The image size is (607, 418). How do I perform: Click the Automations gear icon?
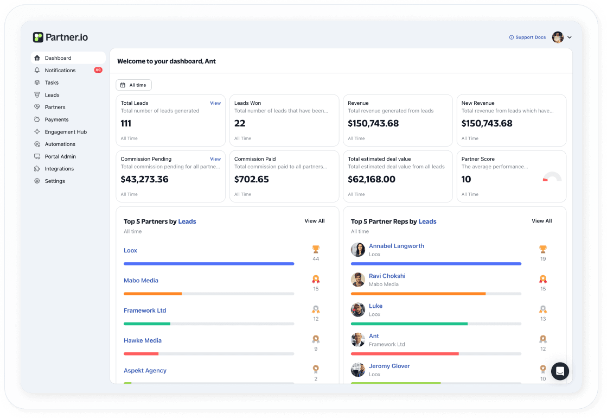[x=37, y=144]
